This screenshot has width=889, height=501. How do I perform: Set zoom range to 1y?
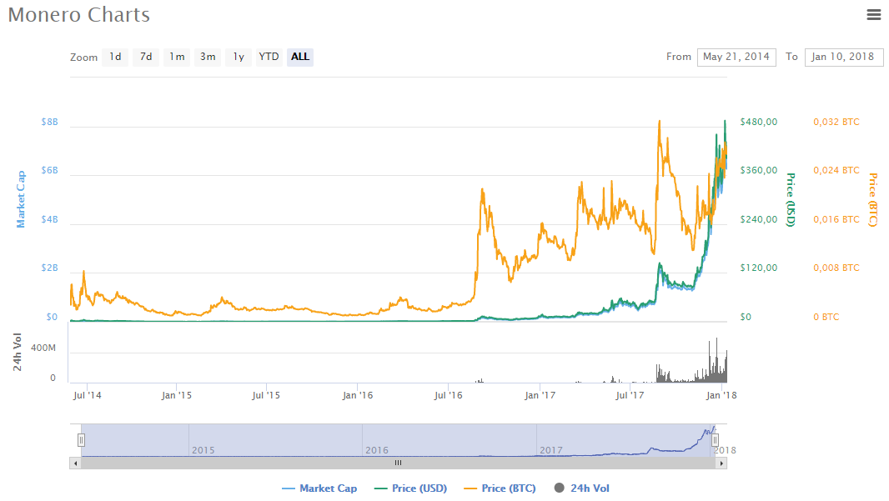coord(239,57)
